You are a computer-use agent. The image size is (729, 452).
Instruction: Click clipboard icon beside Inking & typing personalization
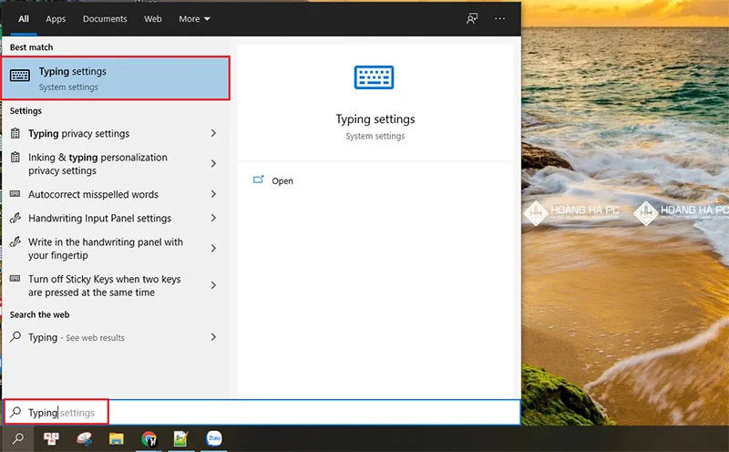[x=15, y=157]
